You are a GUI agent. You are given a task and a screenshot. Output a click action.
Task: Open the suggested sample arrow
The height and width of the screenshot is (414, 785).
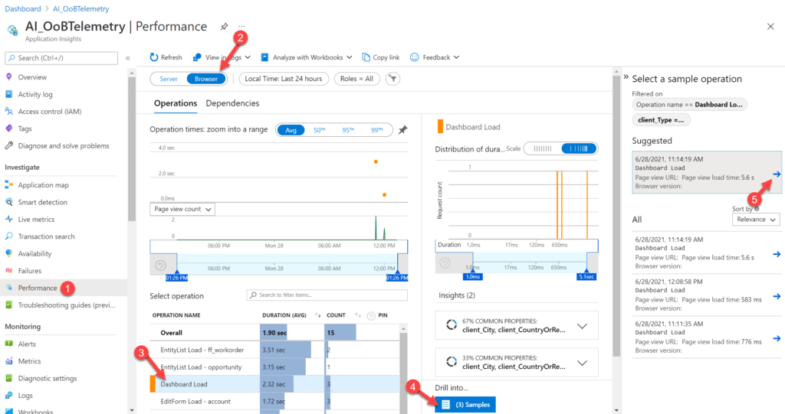pyautogui.click(x=777, y=174)
